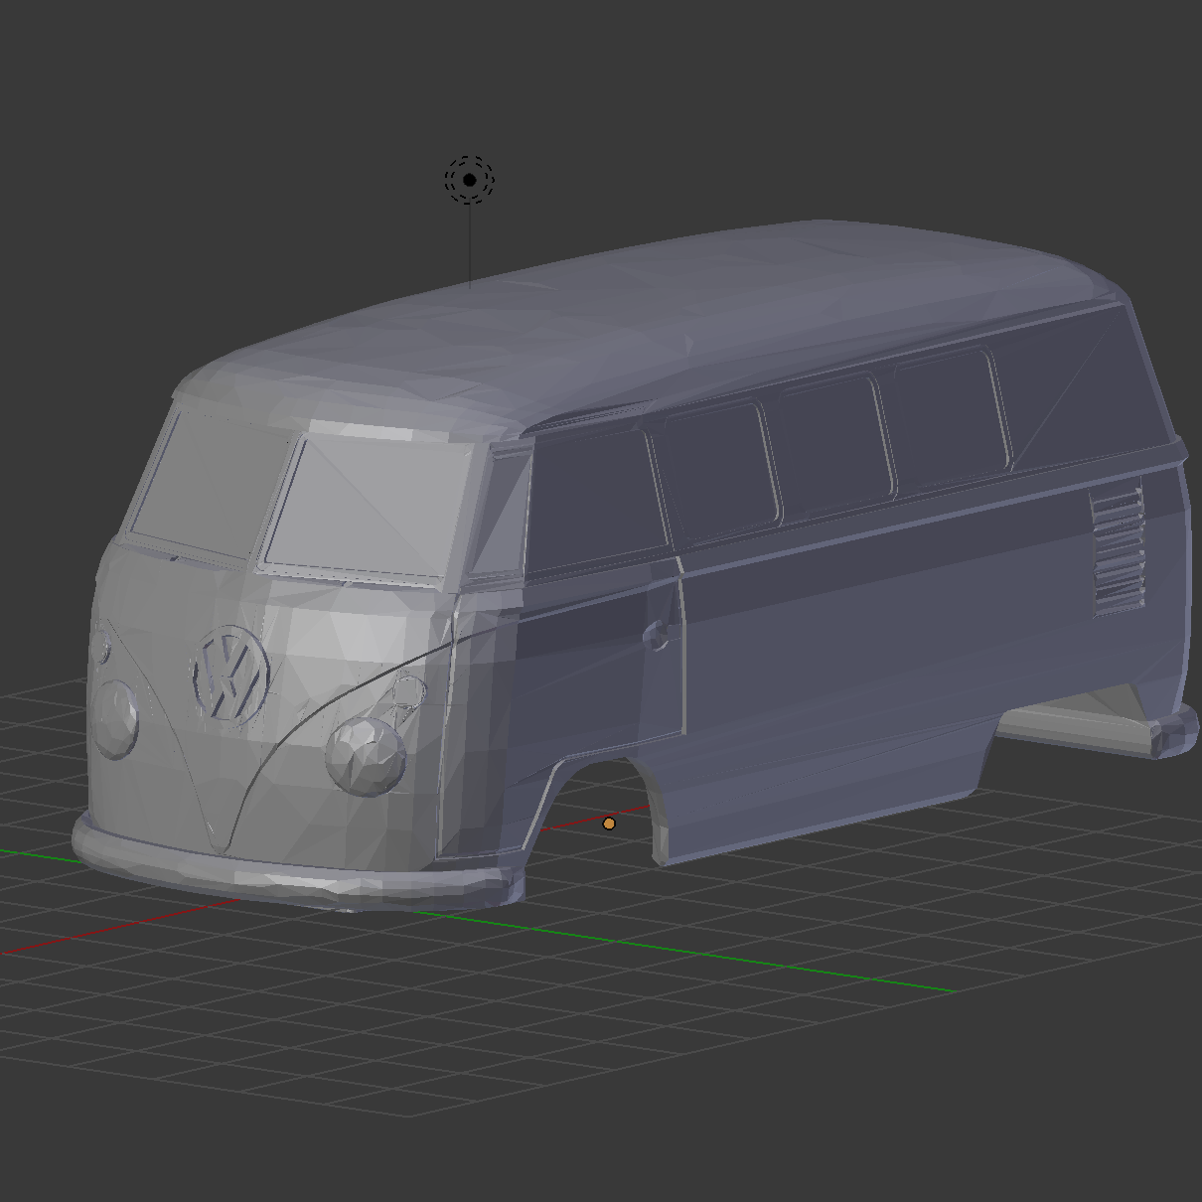Click the far-left windshield pane
Image resolution: width=1202 pixels, height=1202 pixels.
(204, 487)
